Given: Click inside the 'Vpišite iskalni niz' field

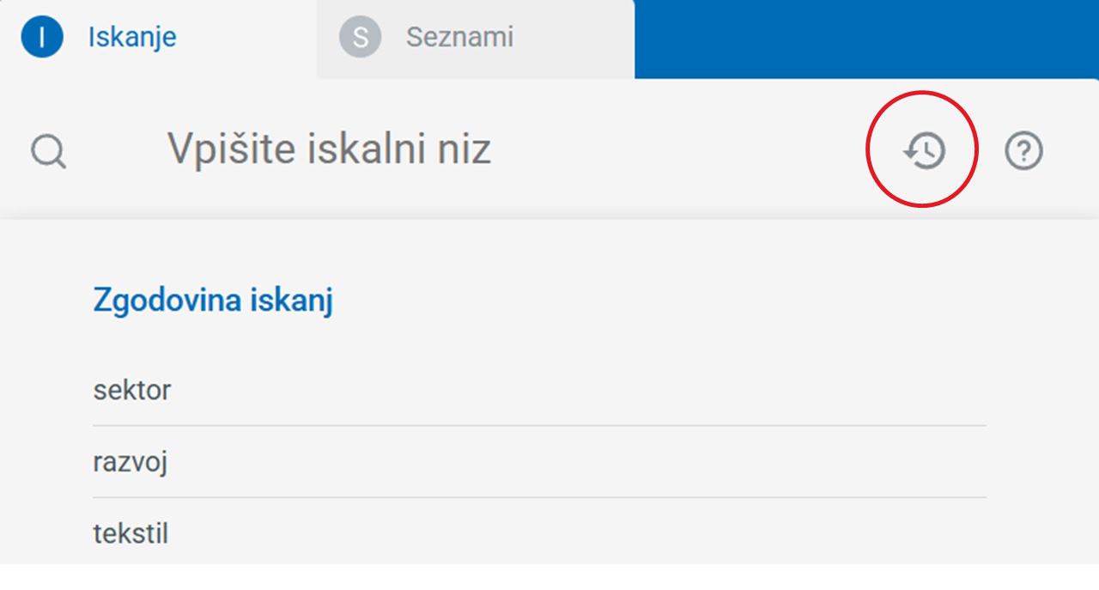Looking at the screenshot, I should 331,149.
